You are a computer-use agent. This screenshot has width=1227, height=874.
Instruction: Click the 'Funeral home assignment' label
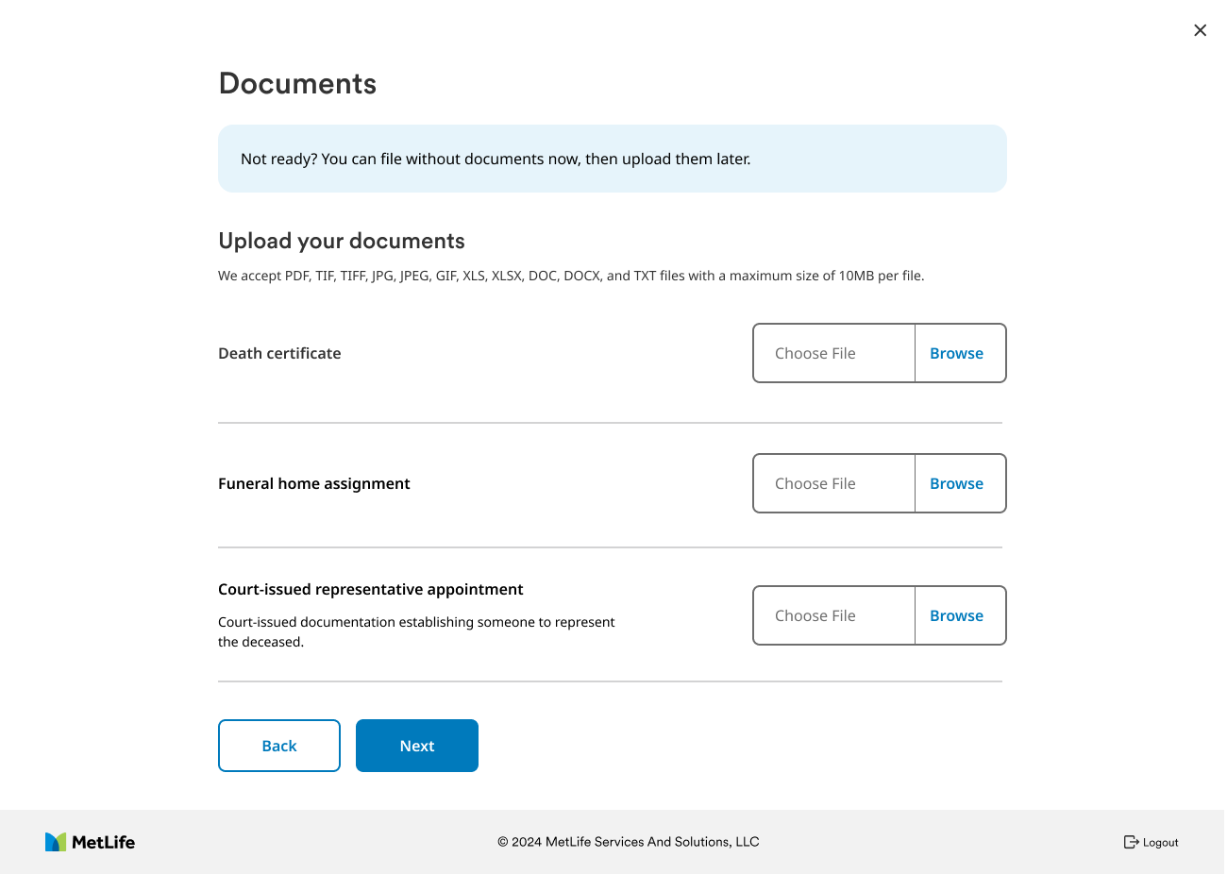[314, 483]
